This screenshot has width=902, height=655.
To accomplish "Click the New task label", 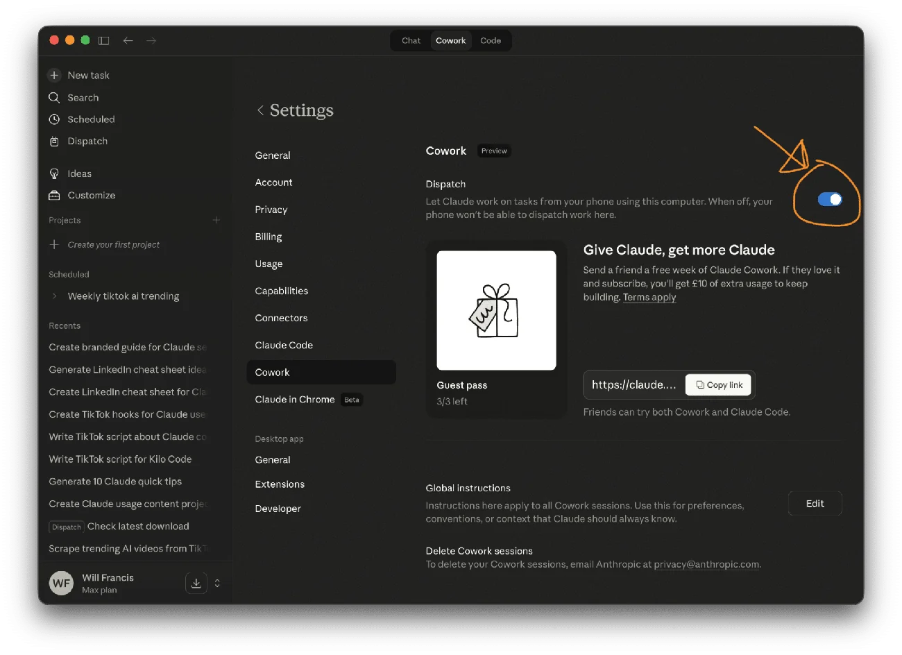I will click(x=88, y=75).
